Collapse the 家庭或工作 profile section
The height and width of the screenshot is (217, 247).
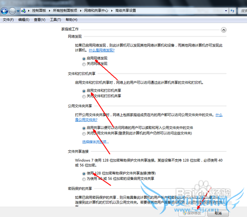coord(223,30)
